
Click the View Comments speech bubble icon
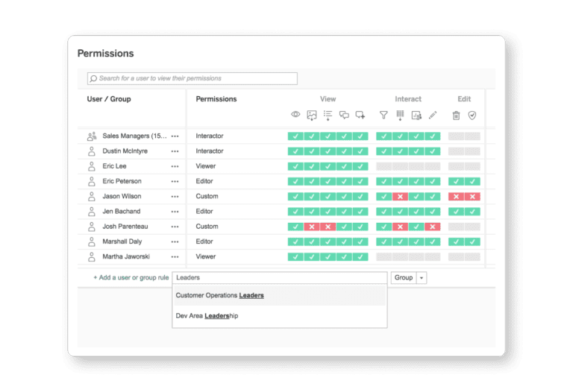344,116
